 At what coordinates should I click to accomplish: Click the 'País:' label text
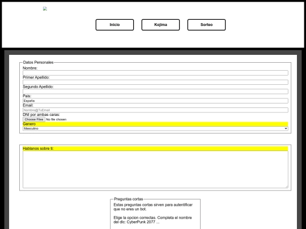coord(27,96)
